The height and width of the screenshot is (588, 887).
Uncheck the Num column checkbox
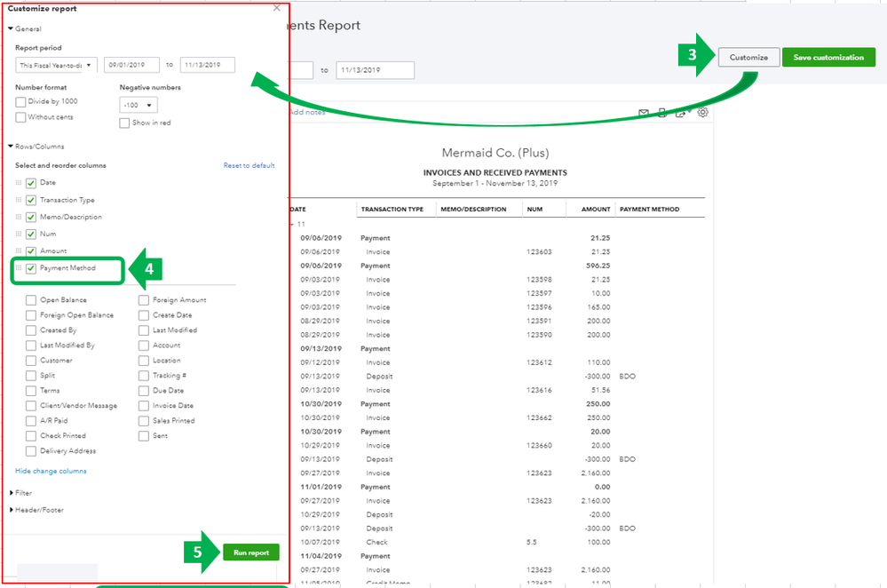tap(31, 234)
